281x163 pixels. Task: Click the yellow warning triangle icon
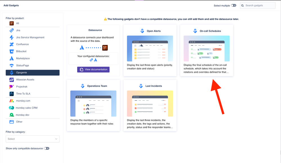click(x=105, y=19)
